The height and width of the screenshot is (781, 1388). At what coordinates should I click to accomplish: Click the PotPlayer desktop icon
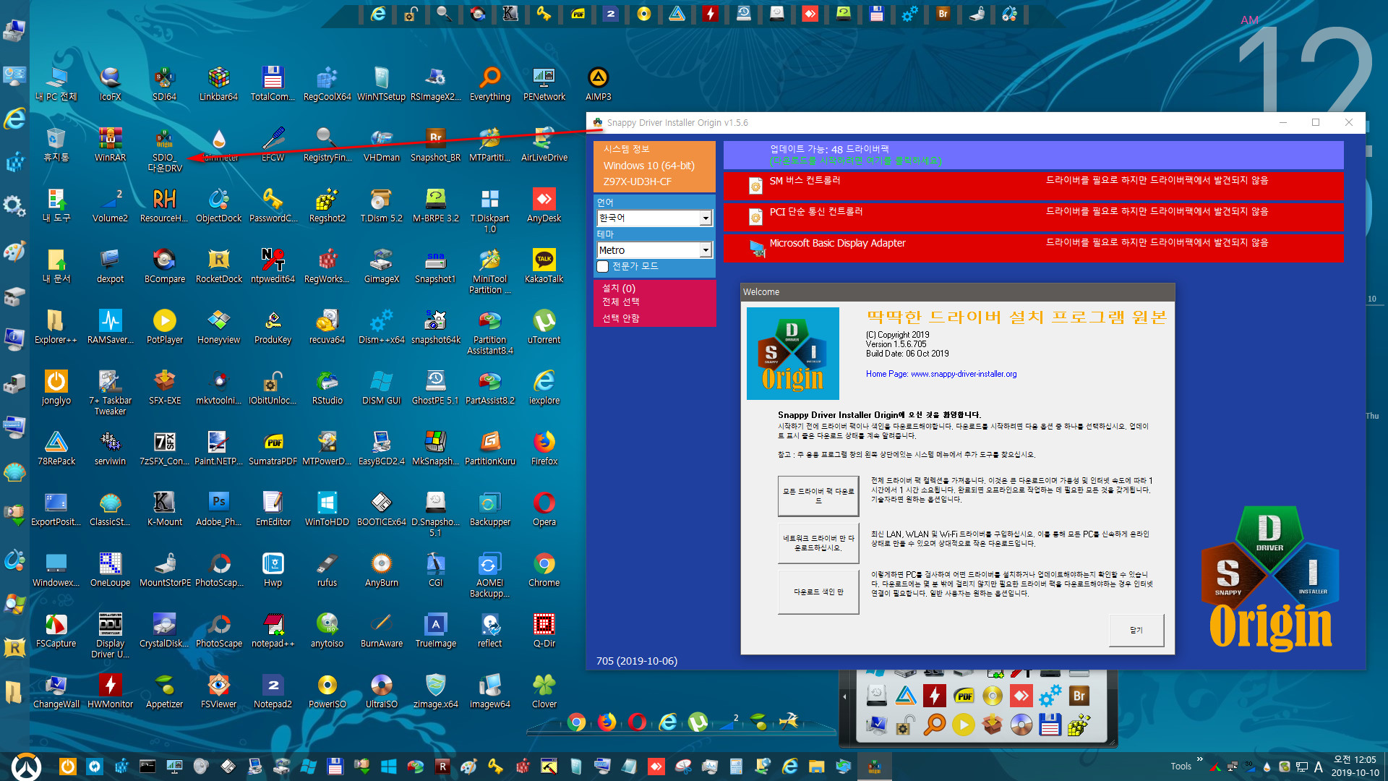pyautogui.click(x=164, y=327)
